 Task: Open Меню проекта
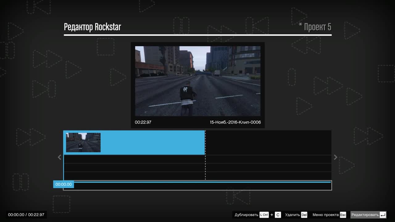click(326, 215)
